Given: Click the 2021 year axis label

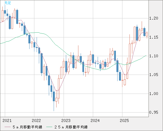Looking at the screenshot, I should [x=7, y=121].
